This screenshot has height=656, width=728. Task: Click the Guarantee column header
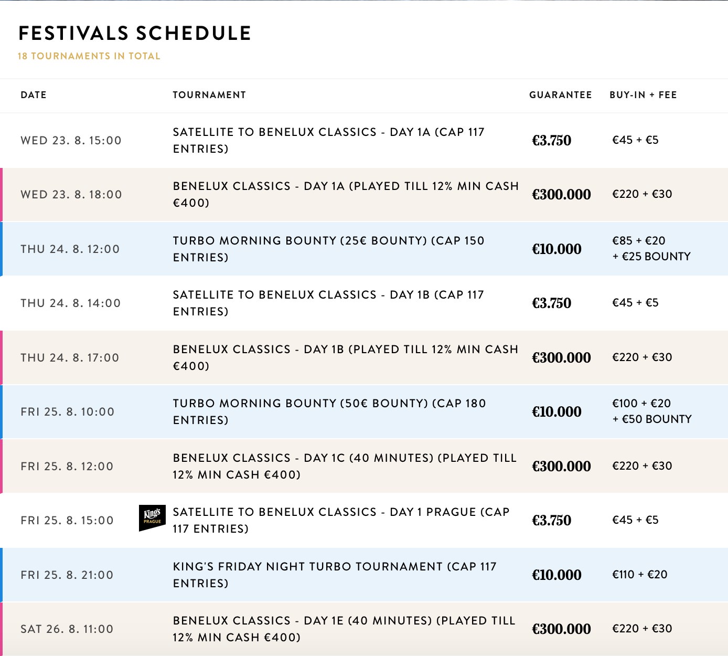click(560, 95)
